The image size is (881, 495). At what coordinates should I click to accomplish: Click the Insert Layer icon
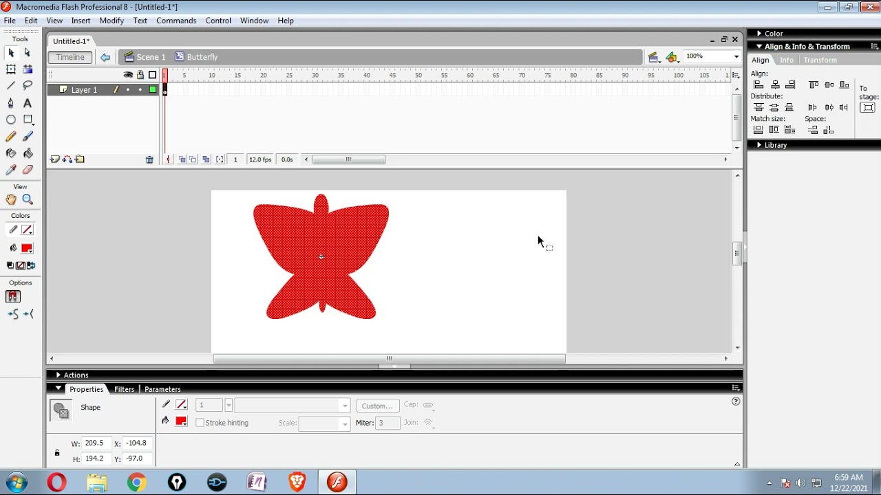55,159
